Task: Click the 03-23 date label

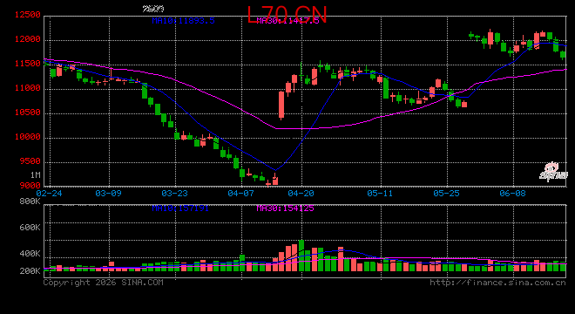Action: pos(174,193)
